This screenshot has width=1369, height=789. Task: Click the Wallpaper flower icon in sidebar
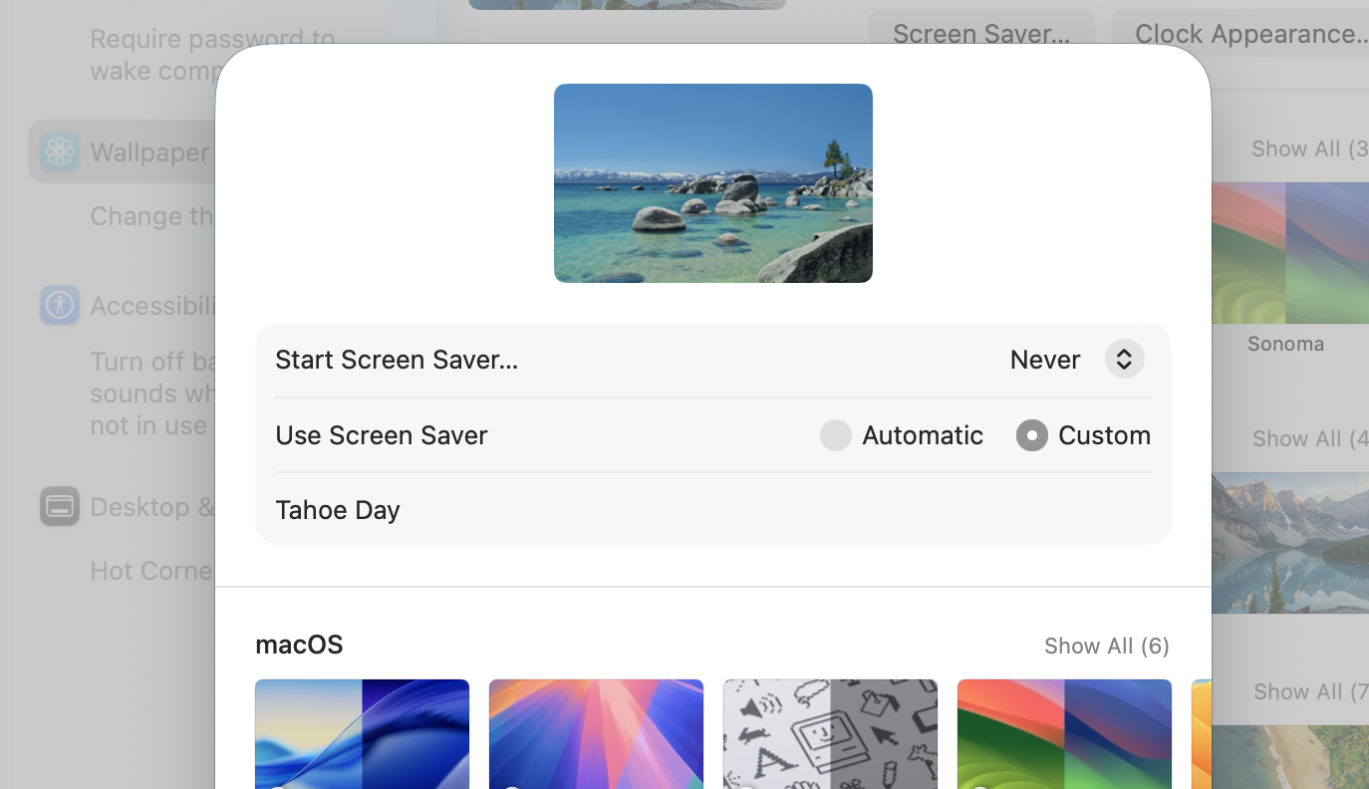tap(60, 151)
